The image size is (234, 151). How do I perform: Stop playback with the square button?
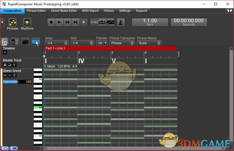pyautogui.click(x=51, y=22)
